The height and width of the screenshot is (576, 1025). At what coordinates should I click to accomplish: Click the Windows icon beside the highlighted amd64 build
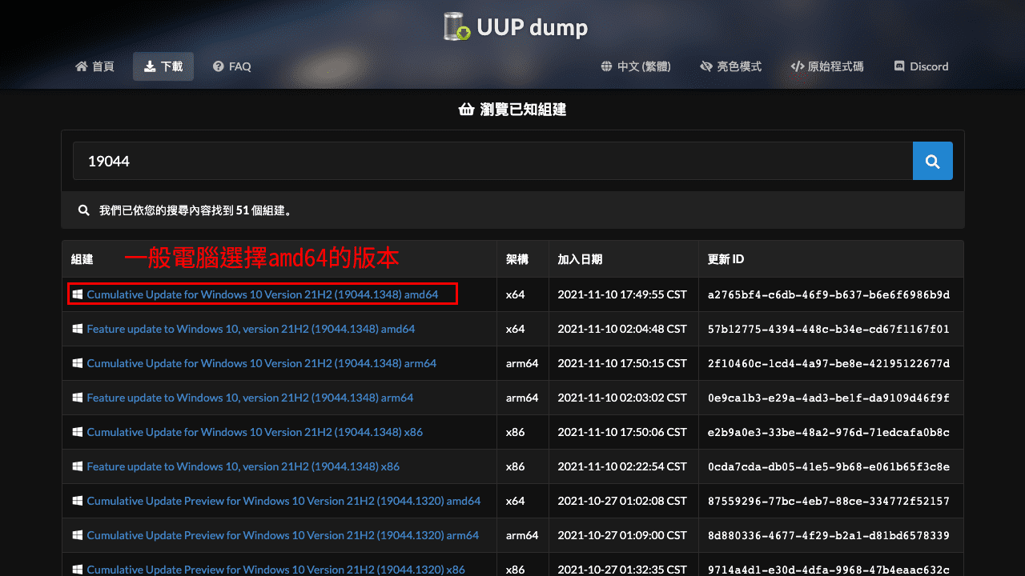(x=78, y=294)
